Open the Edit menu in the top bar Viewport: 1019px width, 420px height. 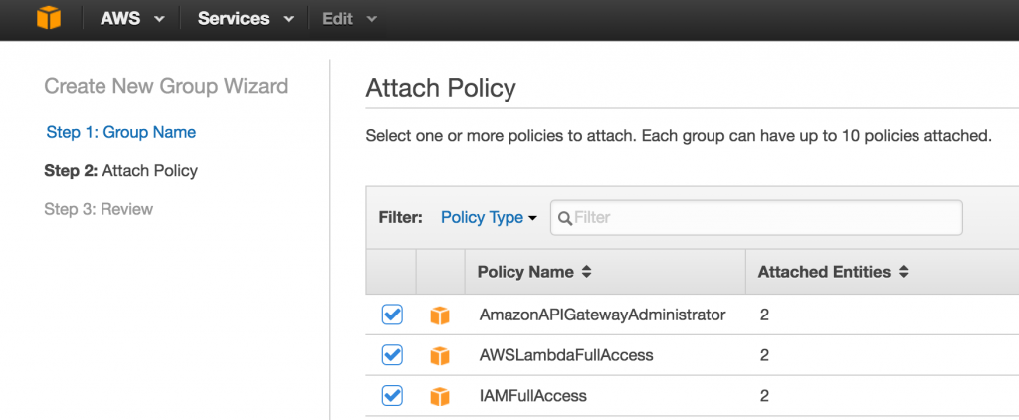tap(349, 19)
